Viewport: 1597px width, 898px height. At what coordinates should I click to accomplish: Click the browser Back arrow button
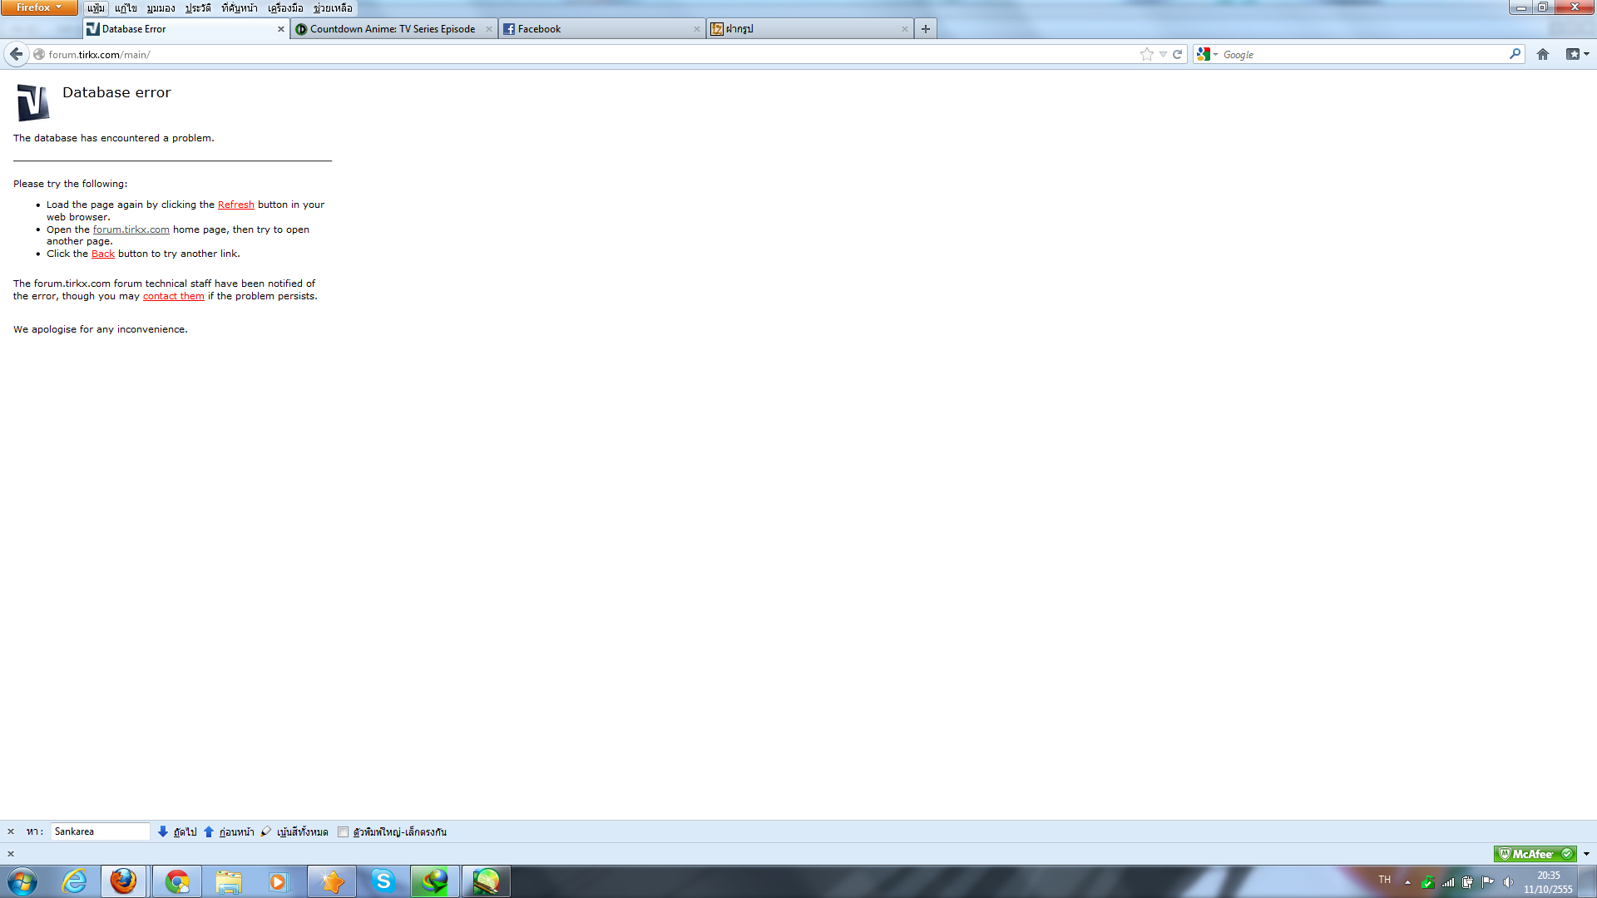pos(17,54)
